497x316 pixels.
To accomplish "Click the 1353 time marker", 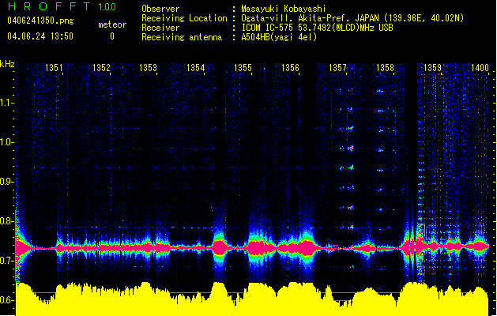I will click(148, 67).
